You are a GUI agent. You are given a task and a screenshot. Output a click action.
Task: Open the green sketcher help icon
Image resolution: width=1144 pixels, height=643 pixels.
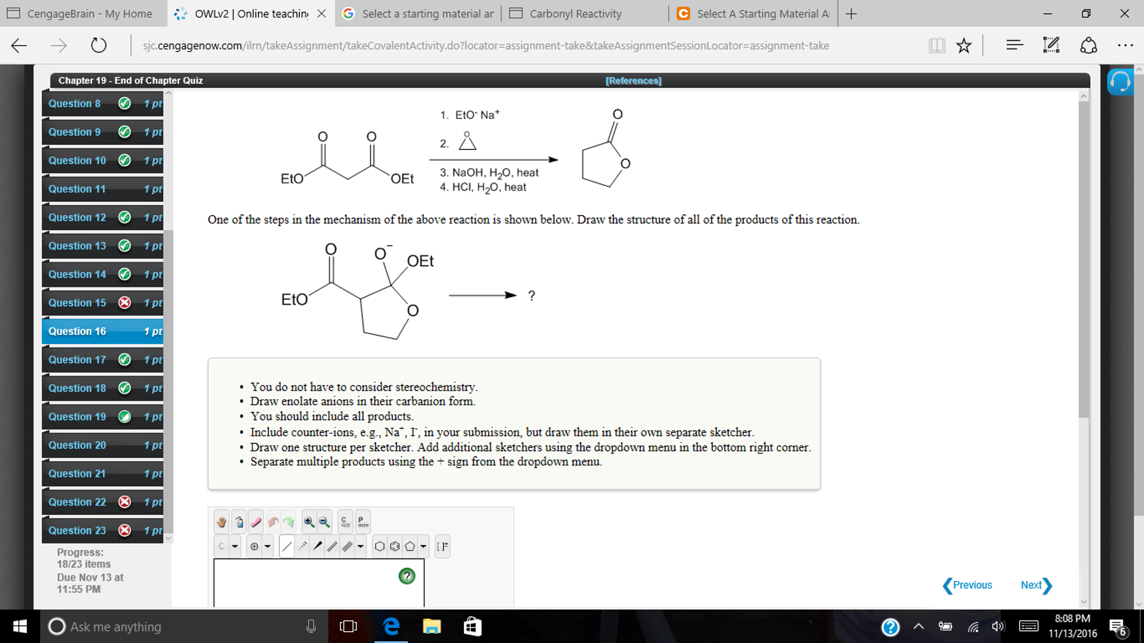click(407, 576)
